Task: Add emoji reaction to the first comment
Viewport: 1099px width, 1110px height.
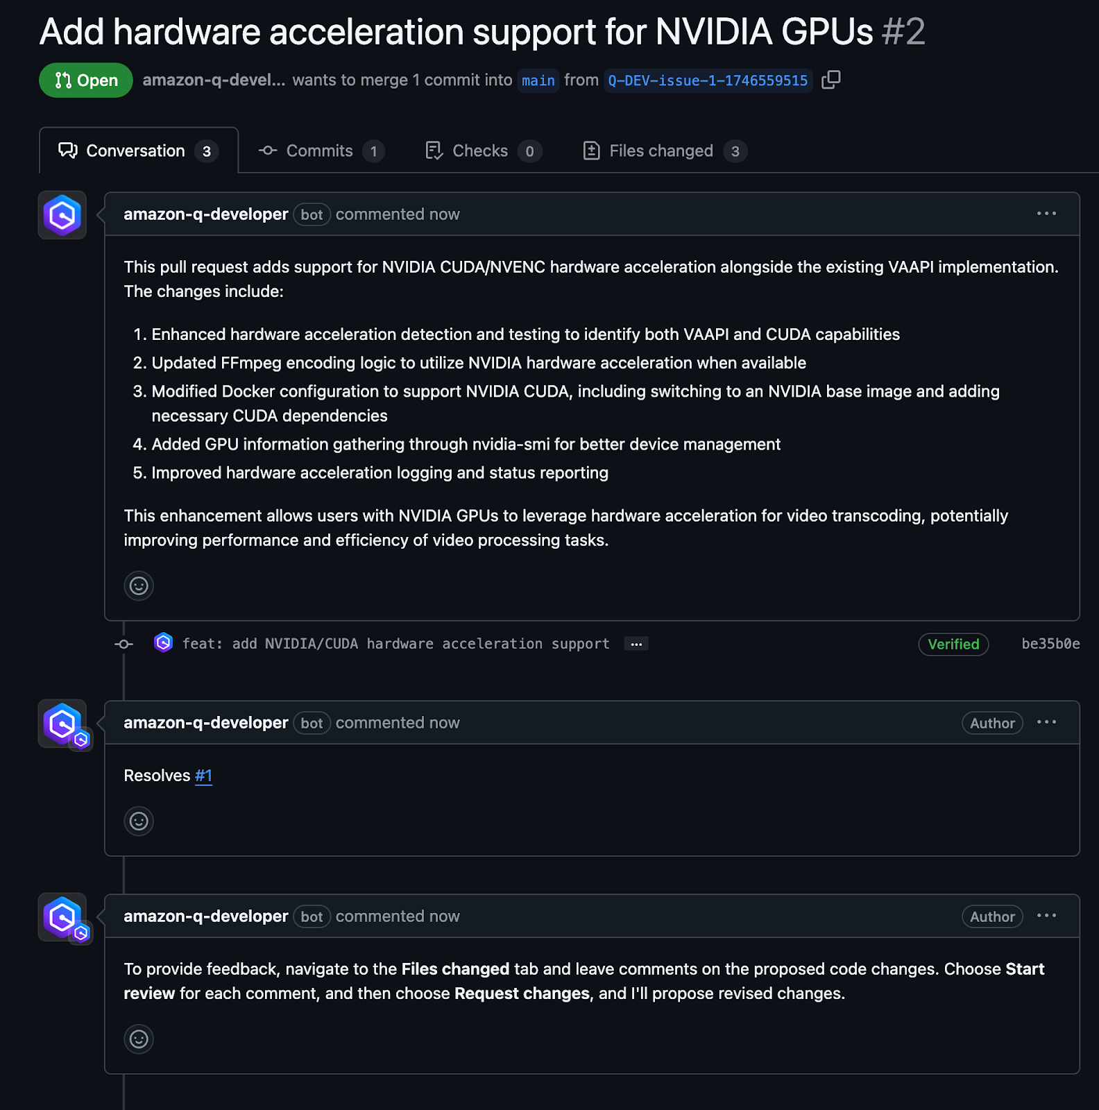Action: click(x=139, y=586)
